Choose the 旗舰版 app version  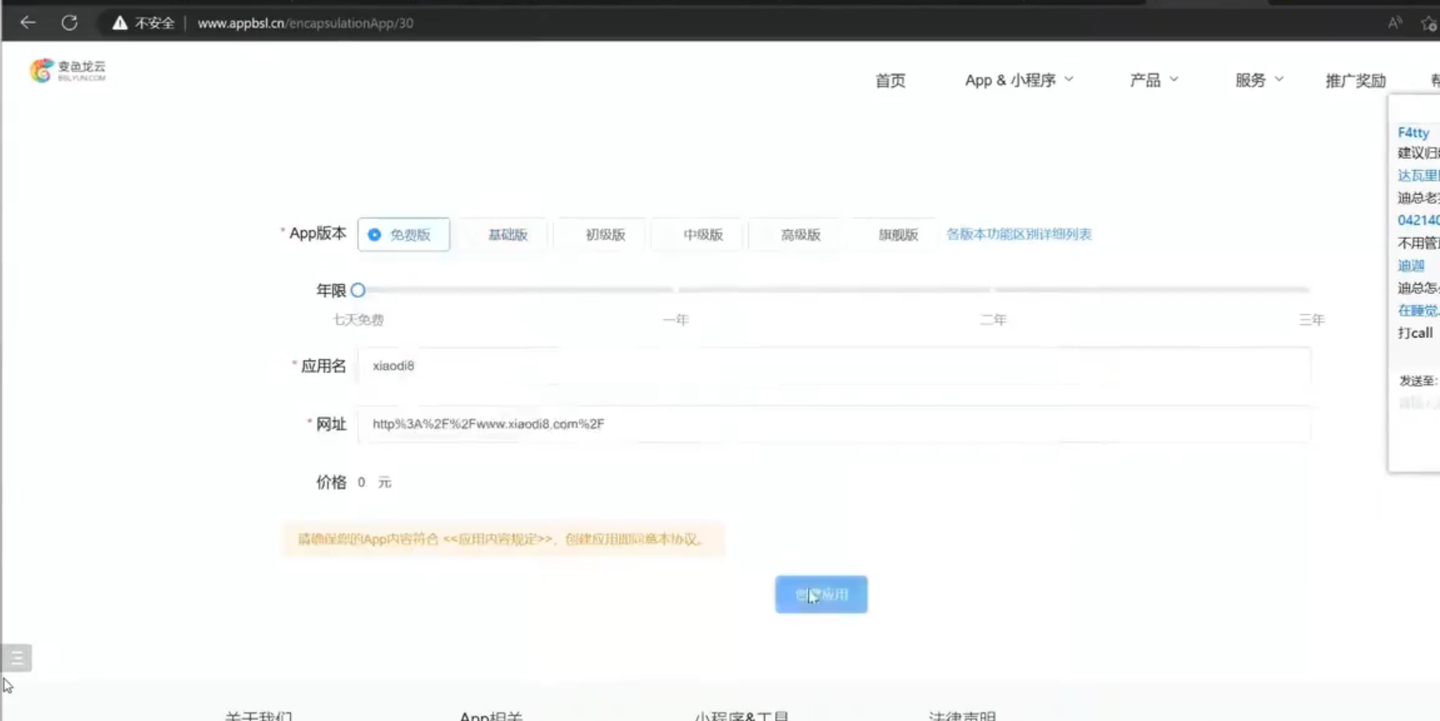897,235
